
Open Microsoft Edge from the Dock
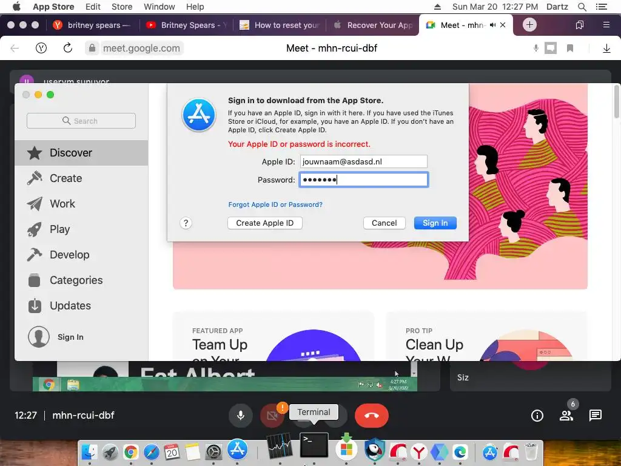click(460, 451)
